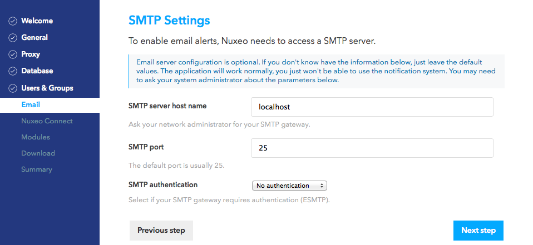Click the Previous step button

(161, 231)
